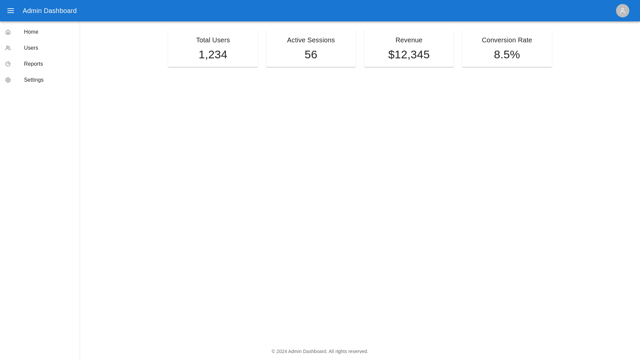Go to the Reports sidebar entry

[33, 64]
